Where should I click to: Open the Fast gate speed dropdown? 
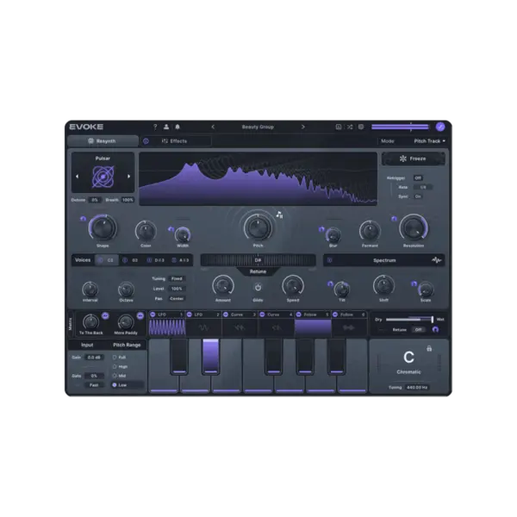[94, 385]
